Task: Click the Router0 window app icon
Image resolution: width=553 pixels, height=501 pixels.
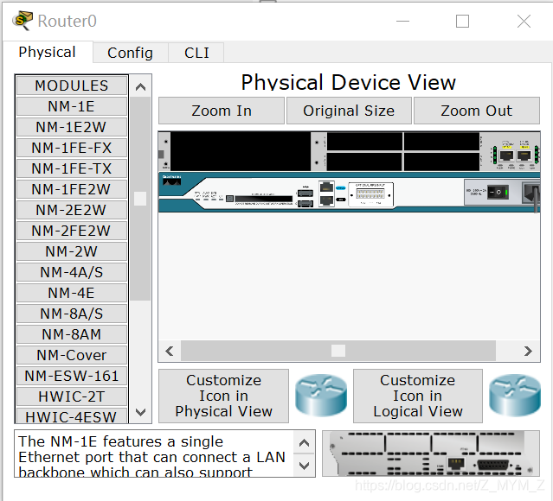Action: point(23,21)
